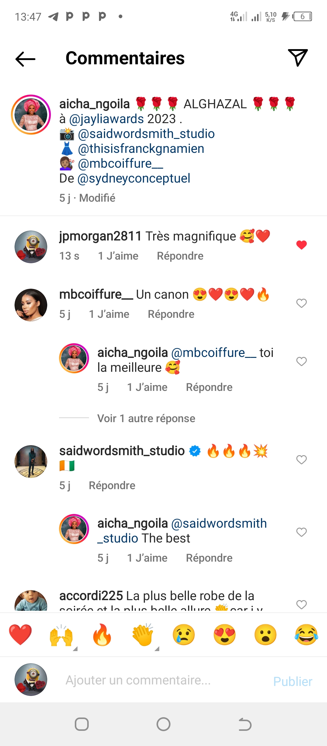Open @sydneyconceptuel profile link
327x746 pixels.
pyautogui.click(x=134, y=178)
